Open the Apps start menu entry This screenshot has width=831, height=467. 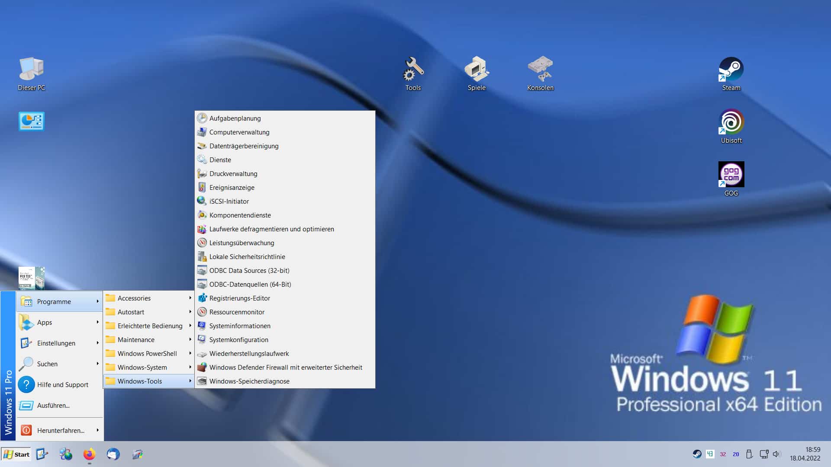click(x=60, y=322)
